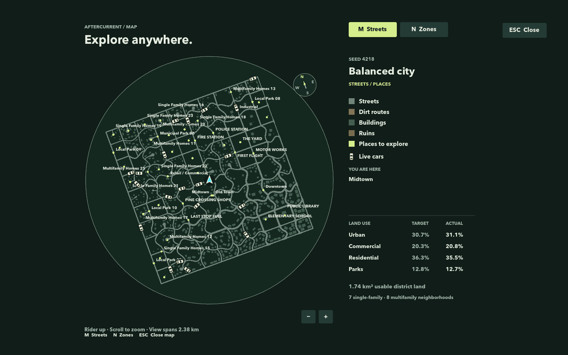
Task: Select the POLICE STATION map label
Action: tap(232, 129)
